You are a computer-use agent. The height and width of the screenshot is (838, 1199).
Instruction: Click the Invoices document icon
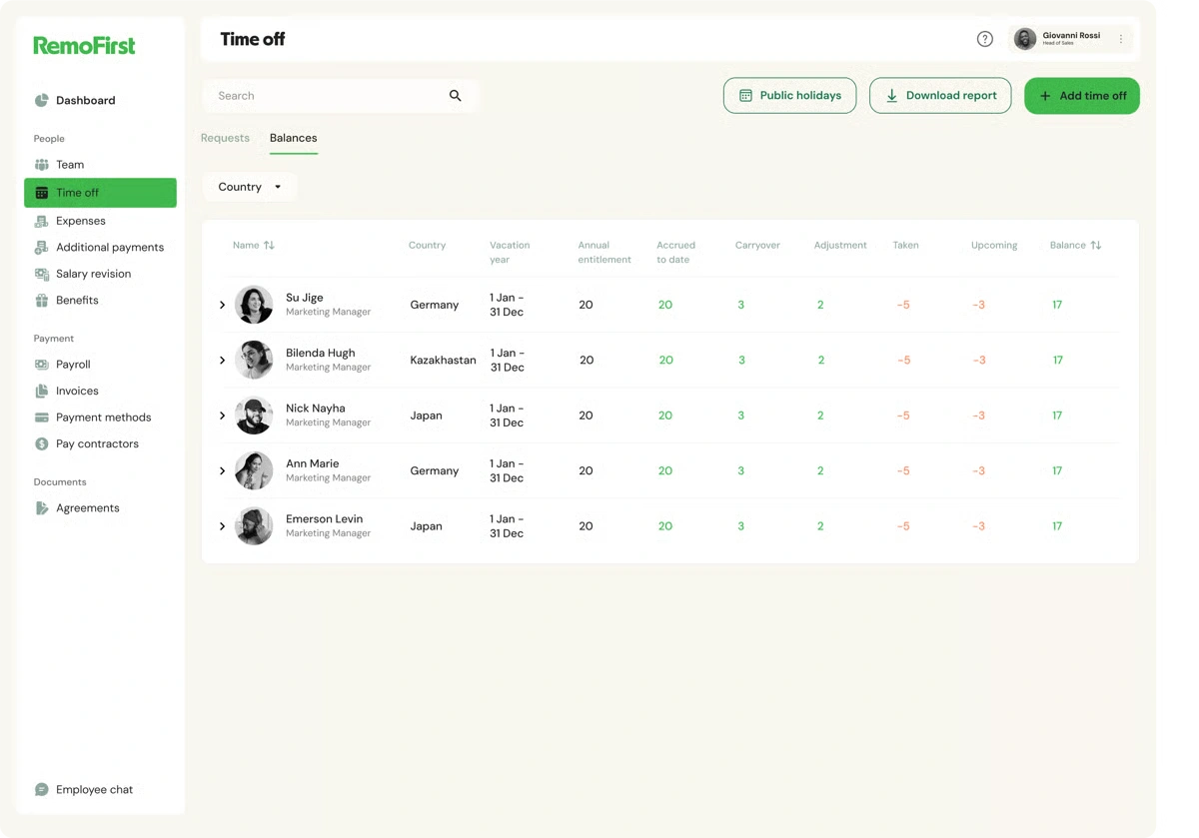pos(42,391)
